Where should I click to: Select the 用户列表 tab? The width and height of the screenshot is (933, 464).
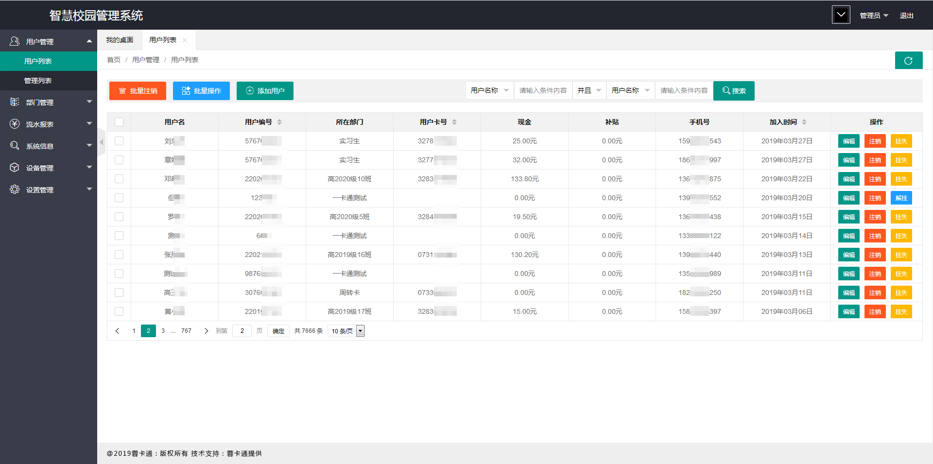point(163,40)
